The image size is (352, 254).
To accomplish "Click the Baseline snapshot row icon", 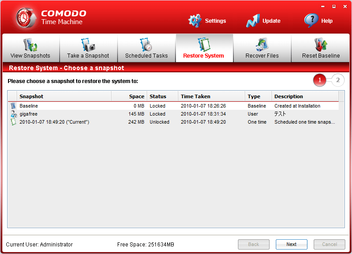I will tap(13, 106).
